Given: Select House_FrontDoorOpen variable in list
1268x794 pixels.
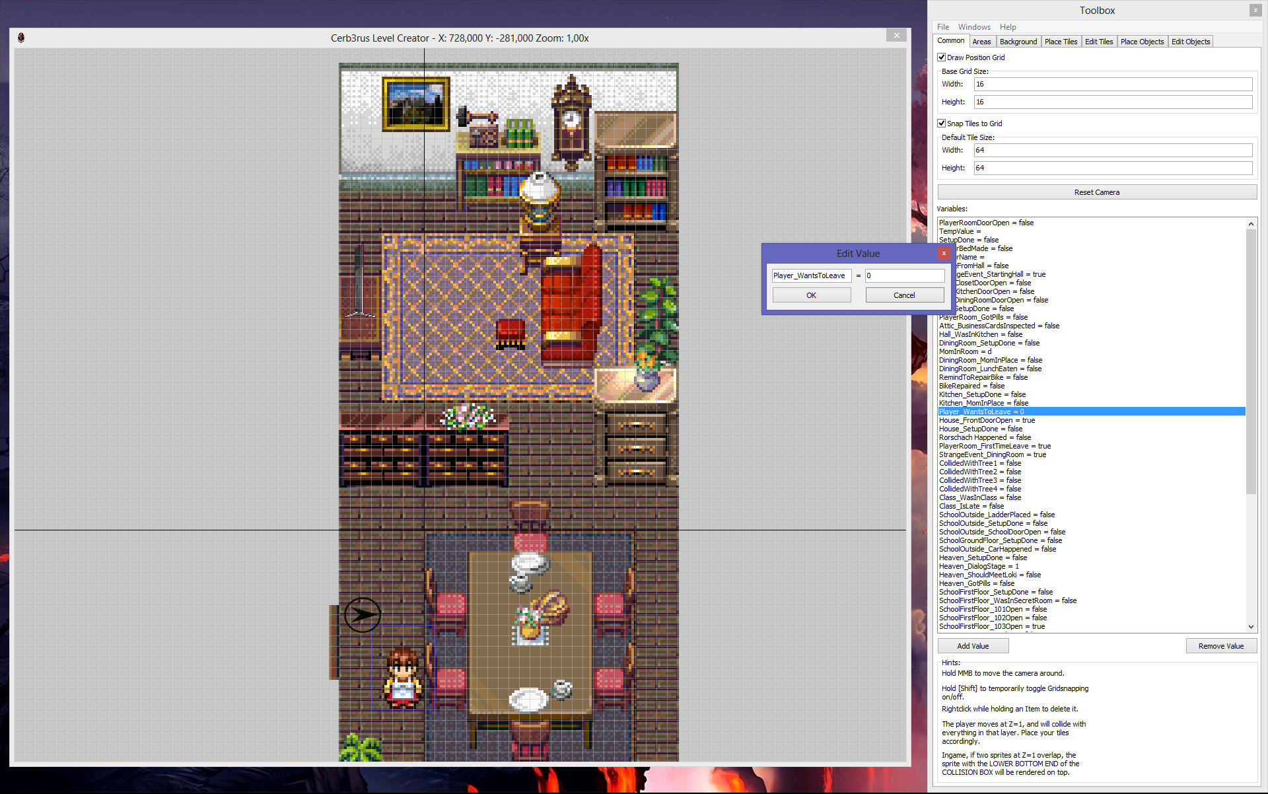Looking at the screenshot, I should click(x=987, y=420).
